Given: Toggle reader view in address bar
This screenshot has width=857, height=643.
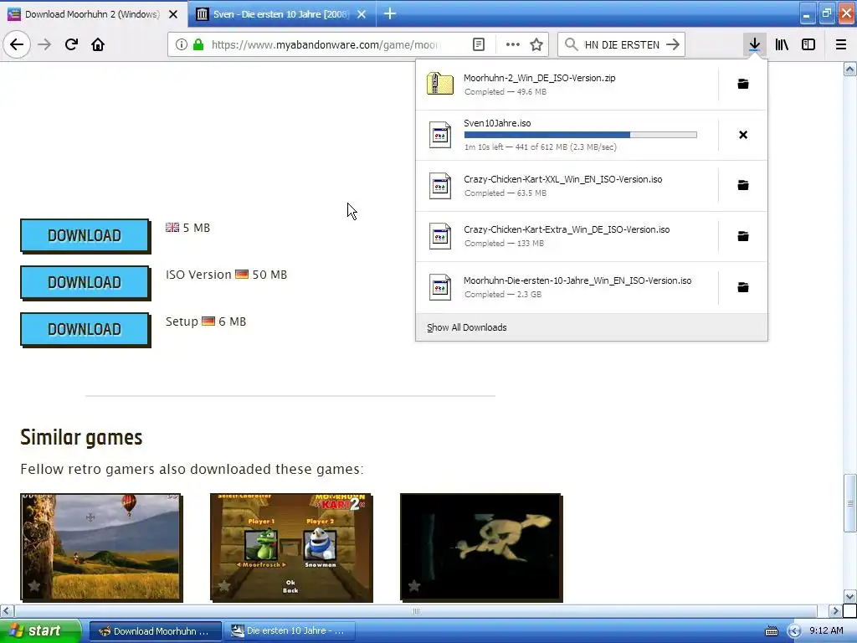Looking at the screenshot, I should (x=478, y=44).
